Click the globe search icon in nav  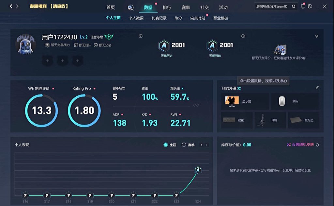[130, 8]
